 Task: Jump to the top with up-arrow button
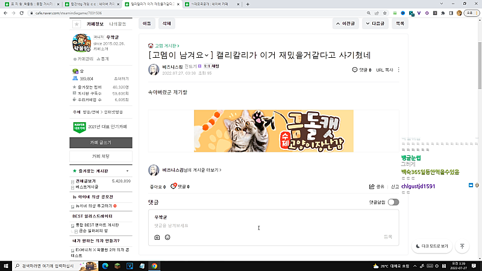coord(462,246)
